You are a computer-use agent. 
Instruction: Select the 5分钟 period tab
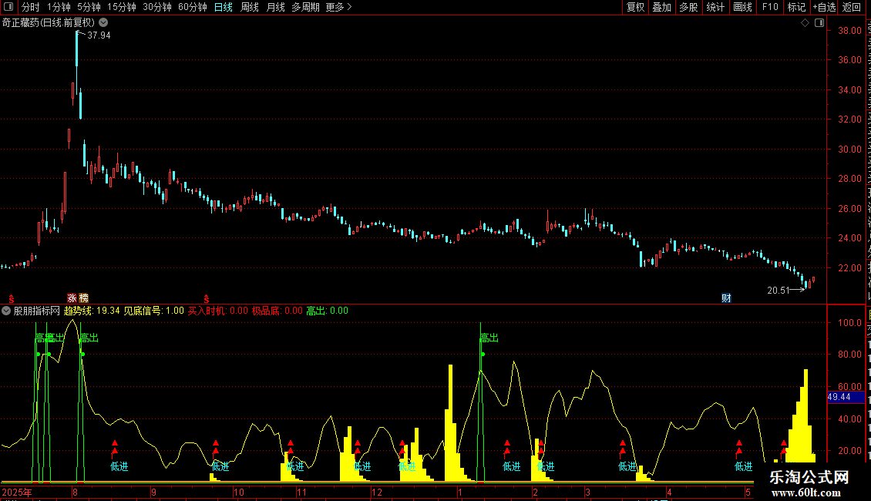(89, 7)
